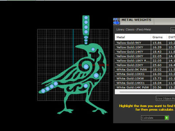Click the horizontal scrollbar under the metal table

point(145,92)
